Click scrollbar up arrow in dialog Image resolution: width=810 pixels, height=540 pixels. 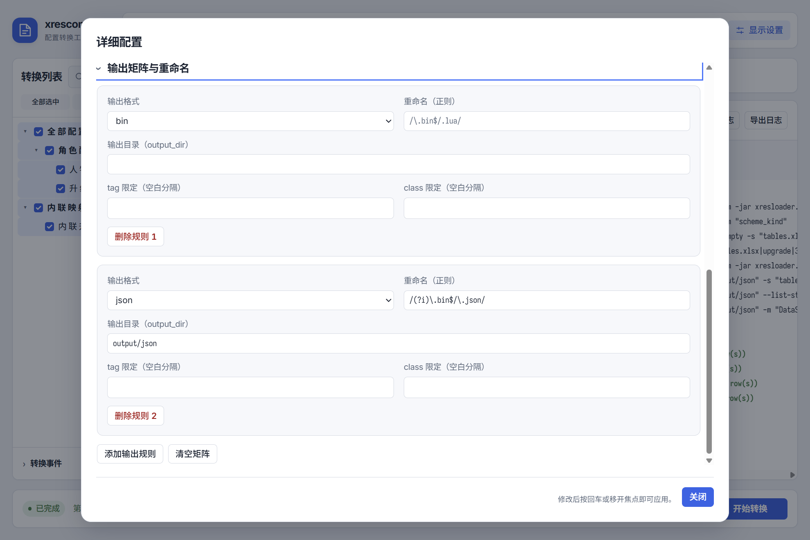tap(709, 67)
